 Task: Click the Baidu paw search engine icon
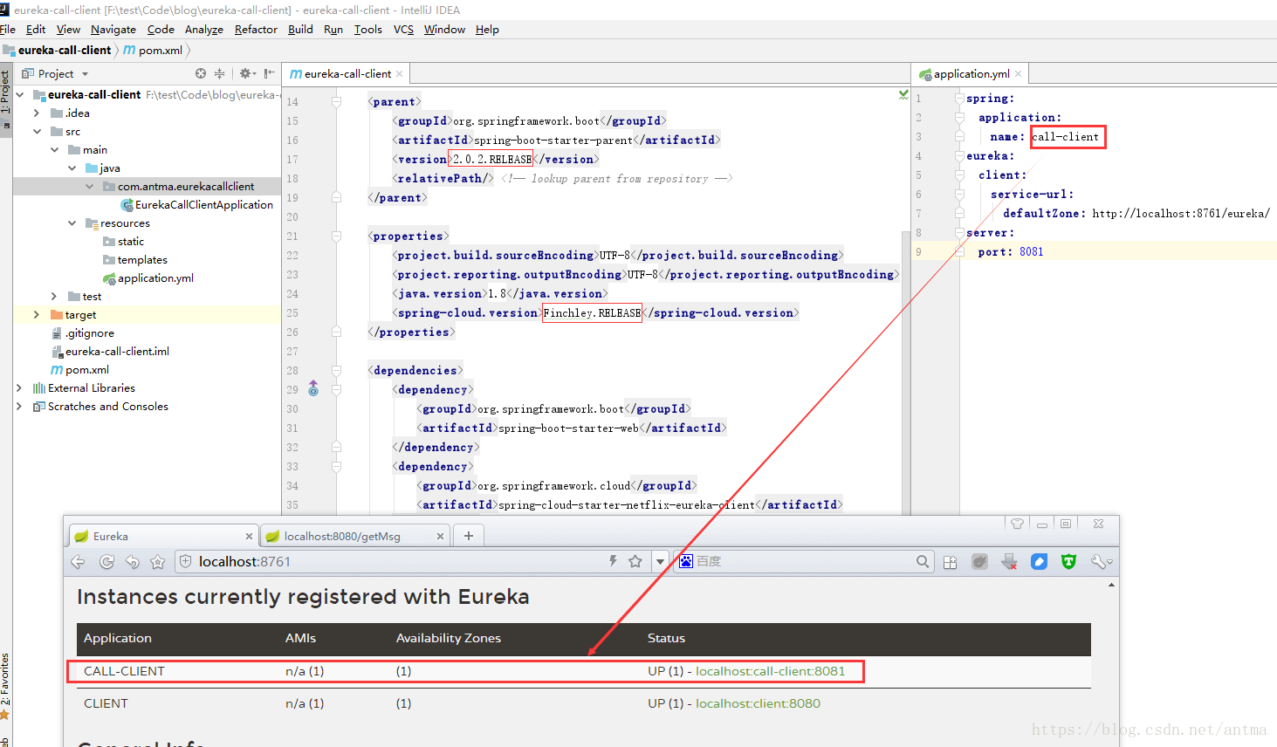[686, 561]
